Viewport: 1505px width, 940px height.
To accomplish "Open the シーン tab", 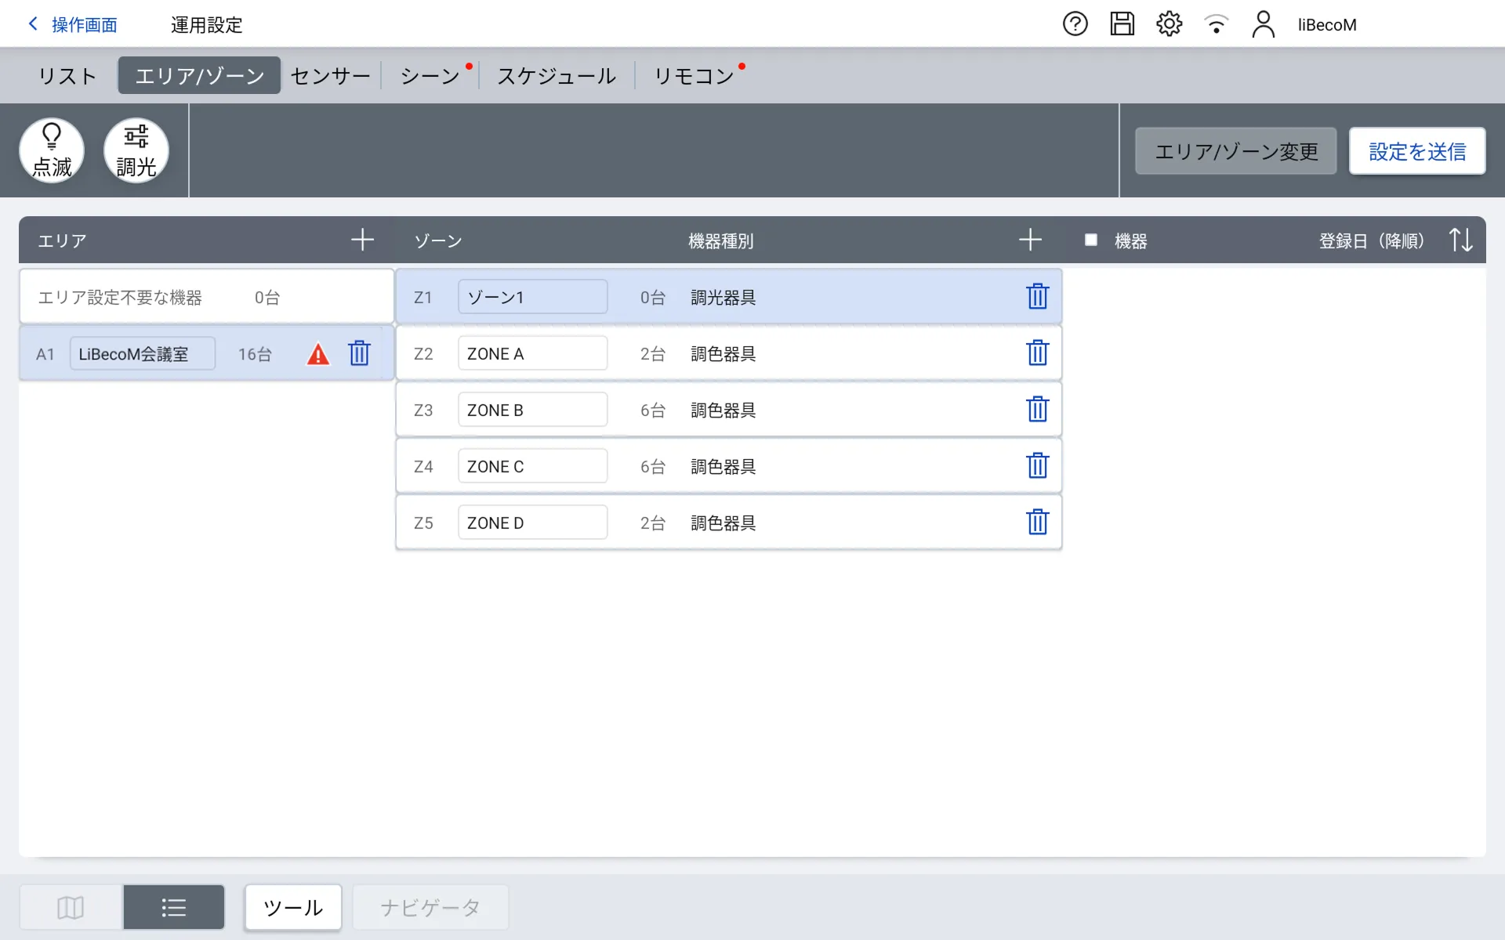I will coord(430,76).
